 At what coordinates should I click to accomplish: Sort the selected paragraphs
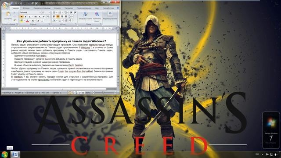65,21
